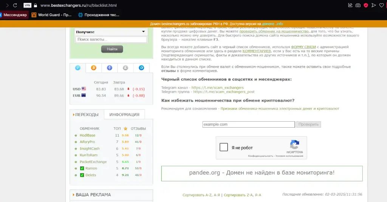Open Telegram channel scam_exchangers link
The height and width of the screenshot is (202, 387).
coord(217,88)
